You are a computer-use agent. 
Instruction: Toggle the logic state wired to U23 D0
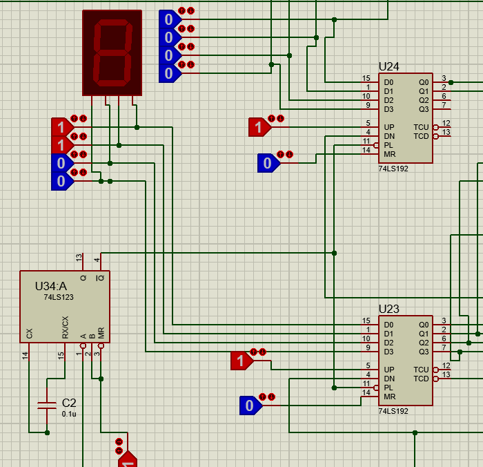[62, 127]
